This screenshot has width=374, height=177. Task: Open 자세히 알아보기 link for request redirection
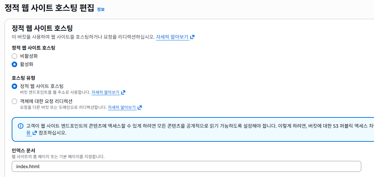point(122,108)
